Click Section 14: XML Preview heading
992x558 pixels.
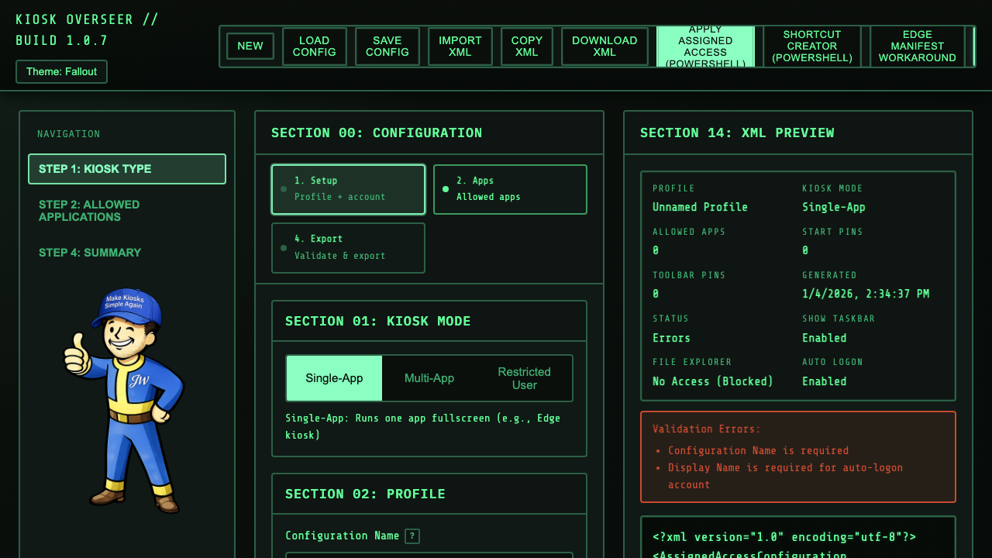[737, 133]
